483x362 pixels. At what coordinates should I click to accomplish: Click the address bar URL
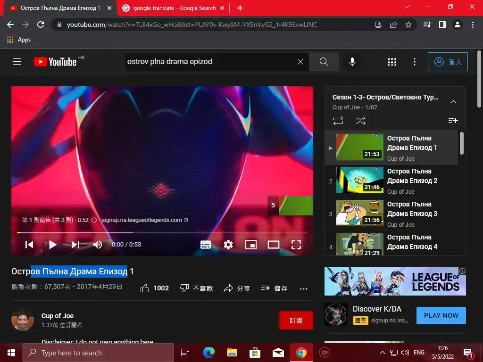[192, 25]
